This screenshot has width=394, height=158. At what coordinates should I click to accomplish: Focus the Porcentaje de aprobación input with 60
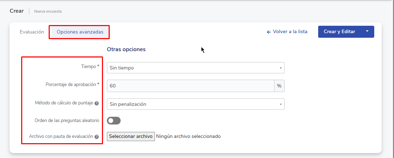pyautogui.click(x=190, y=86)
